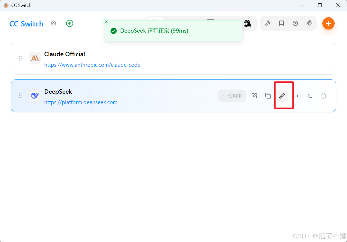
Task: Open the usage chart icon for DeepSeek
Action: (296, 96)
